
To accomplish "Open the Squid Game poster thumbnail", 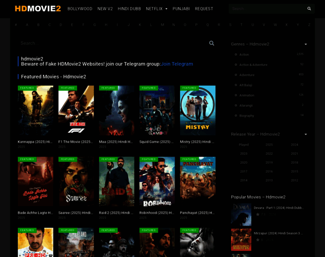I will click(x=157, y=111).
